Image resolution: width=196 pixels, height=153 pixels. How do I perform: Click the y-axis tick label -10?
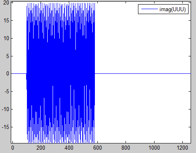(x=5, y=109)
